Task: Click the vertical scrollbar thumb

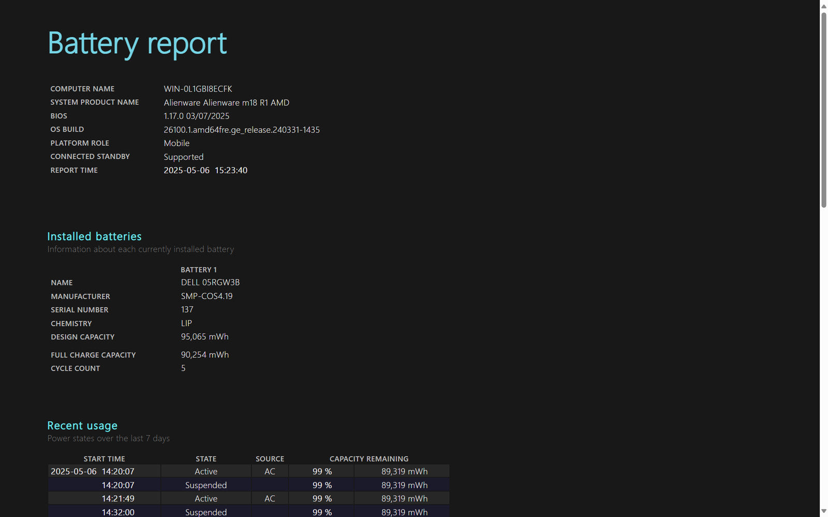Action: pyautogui.click(x=824, y=110)
